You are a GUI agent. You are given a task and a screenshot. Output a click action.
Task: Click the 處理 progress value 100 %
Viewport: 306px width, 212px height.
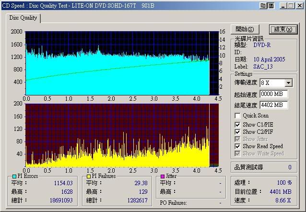tap(284, 183)
